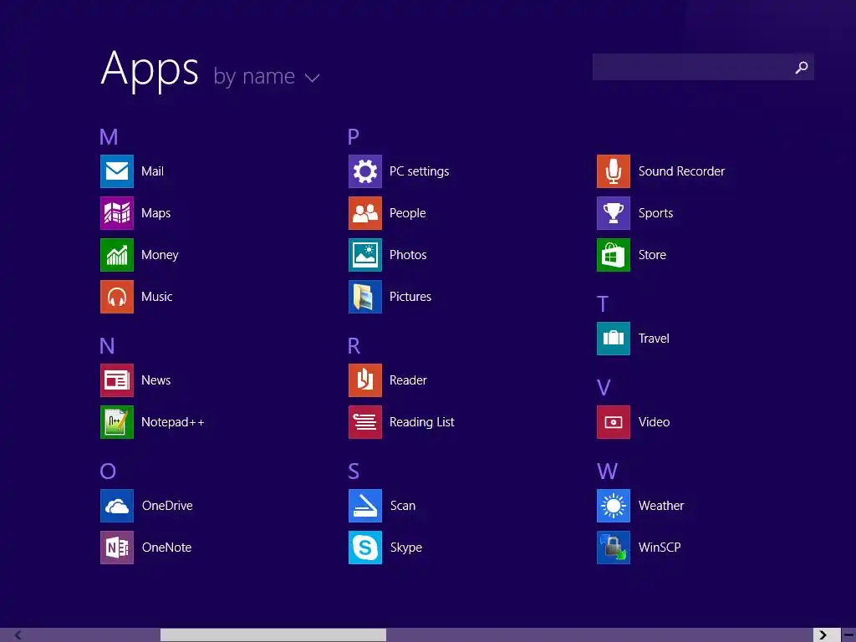Click the chevron next to by name
The height and width of the screenshot is (642, 856).
312,79
